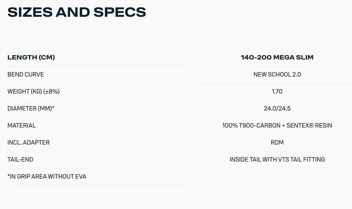The width and height of the screenshot is (352, 209).
Task: Click the "TAIL-END" row label
Action: tap(20, 159)
